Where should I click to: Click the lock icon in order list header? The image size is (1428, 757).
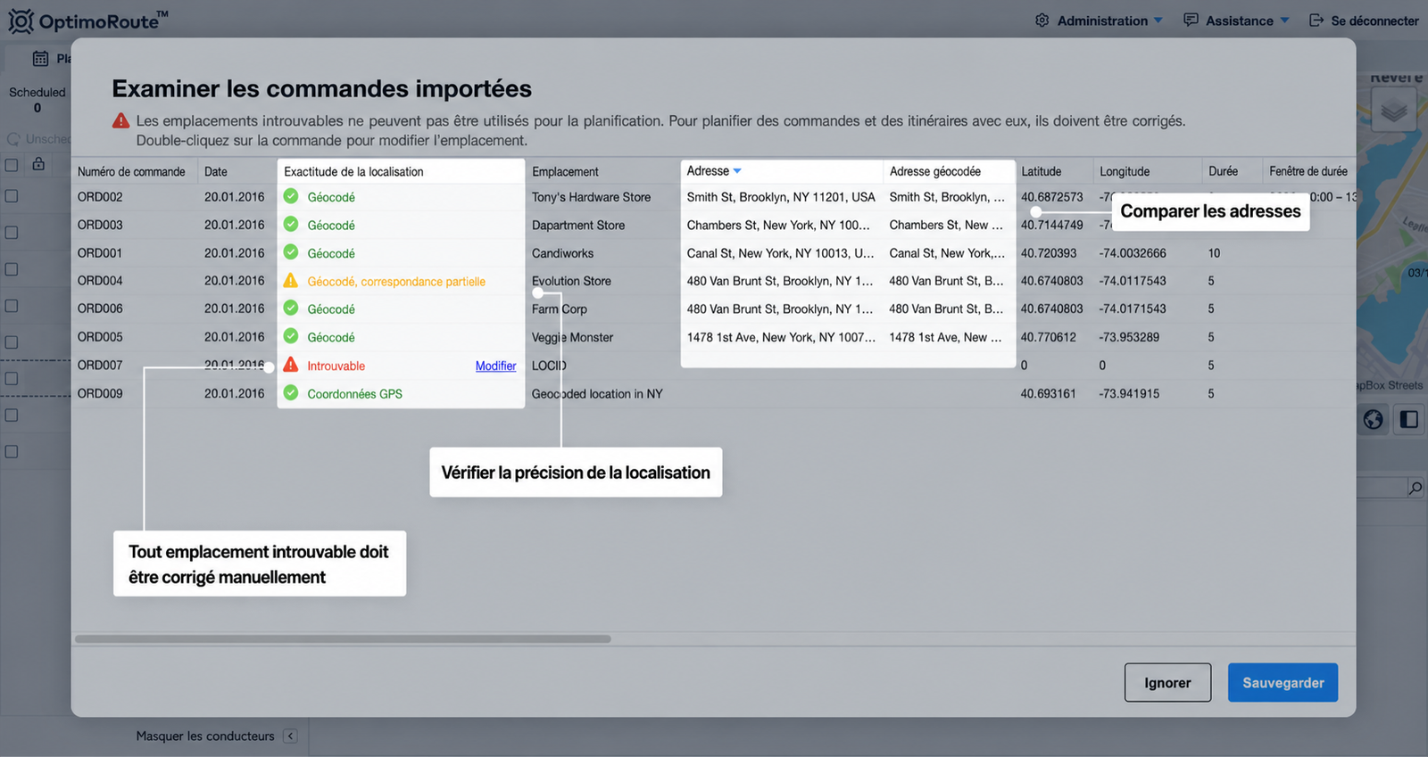pyautogui.click(x=38, y=164)
